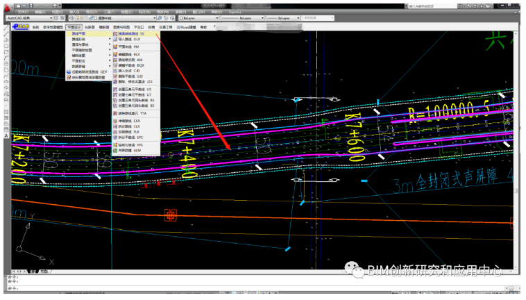Choose the menu command with shortcut DLX
Screen dimensions: 526x300
(136, 40)
